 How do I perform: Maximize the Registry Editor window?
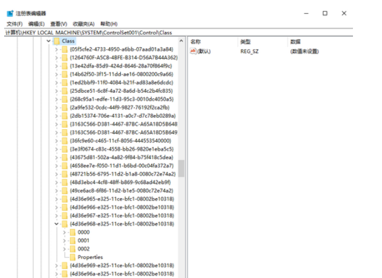[x=325, y=13]
